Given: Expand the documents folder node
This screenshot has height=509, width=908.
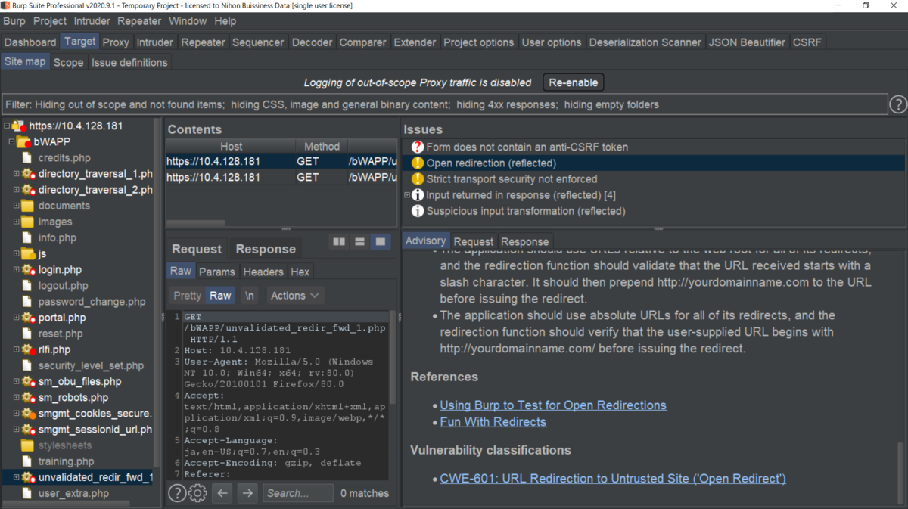Looking at the screenshot, I should click(17, 206).
